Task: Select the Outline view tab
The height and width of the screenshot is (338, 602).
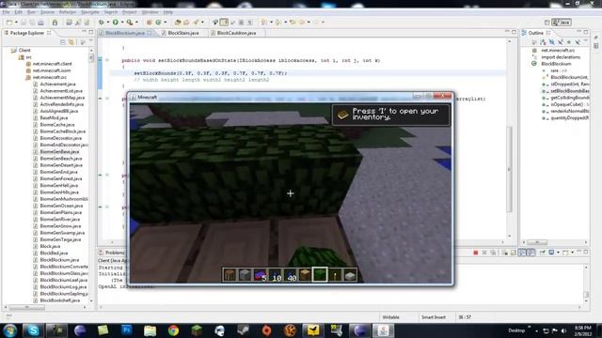Action: point(535,33)
